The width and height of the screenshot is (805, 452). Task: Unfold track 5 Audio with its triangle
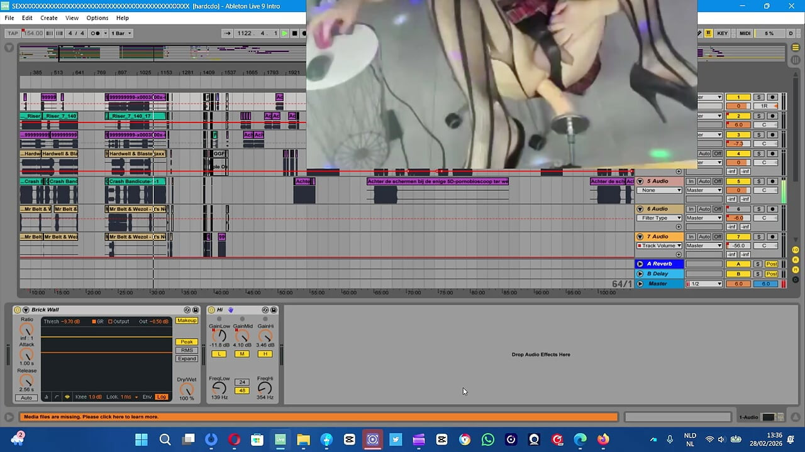click(x=640, y=181)
